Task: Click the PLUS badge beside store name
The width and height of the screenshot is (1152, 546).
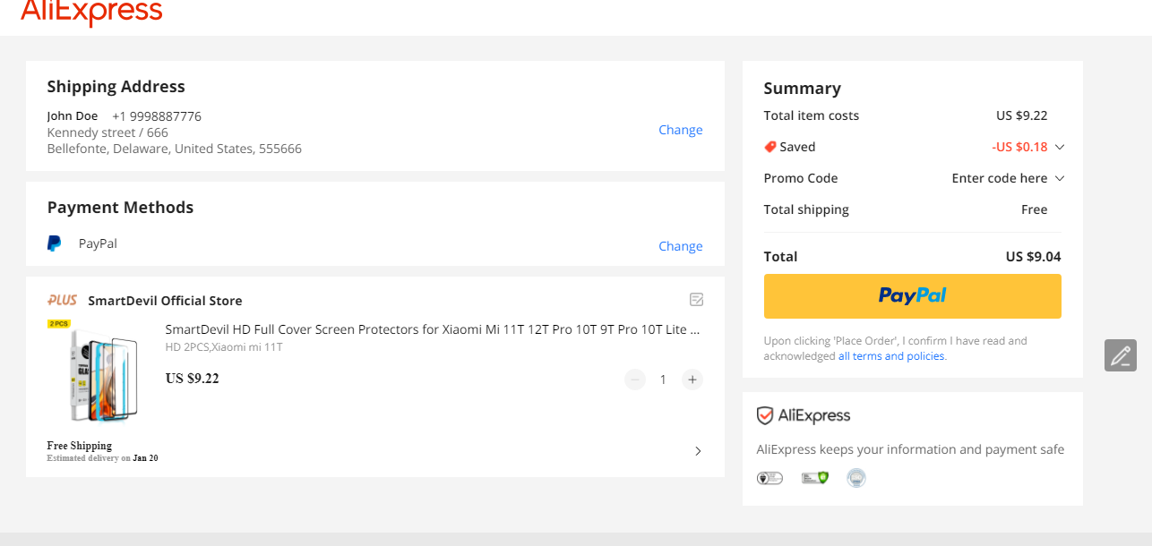Action: pos(63,301)
